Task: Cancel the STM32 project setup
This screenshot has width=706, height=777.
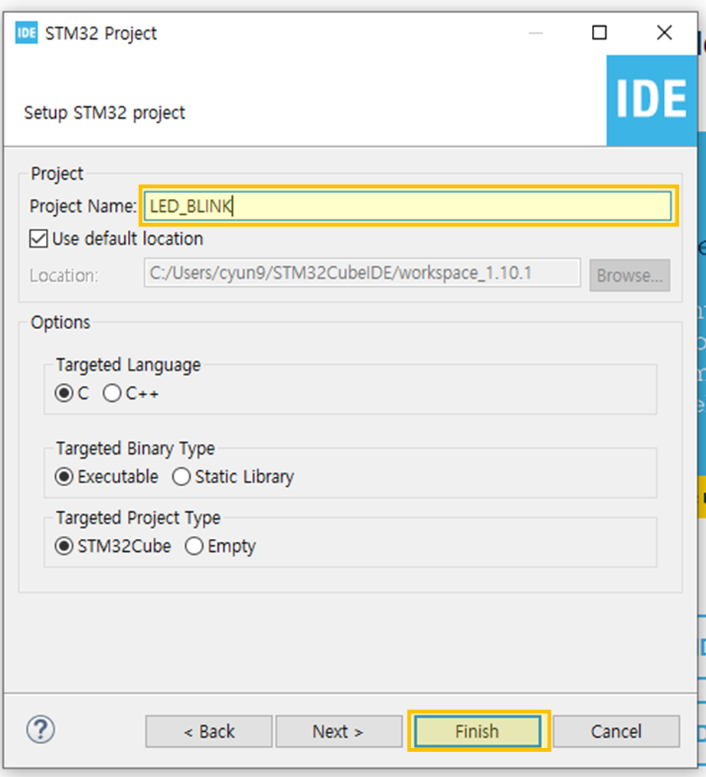Action: click(616, 731)
